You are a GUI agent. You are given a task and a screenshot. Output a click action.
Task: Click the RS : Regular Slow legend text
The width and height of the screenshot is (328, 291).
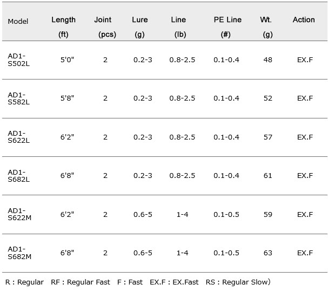238,282
